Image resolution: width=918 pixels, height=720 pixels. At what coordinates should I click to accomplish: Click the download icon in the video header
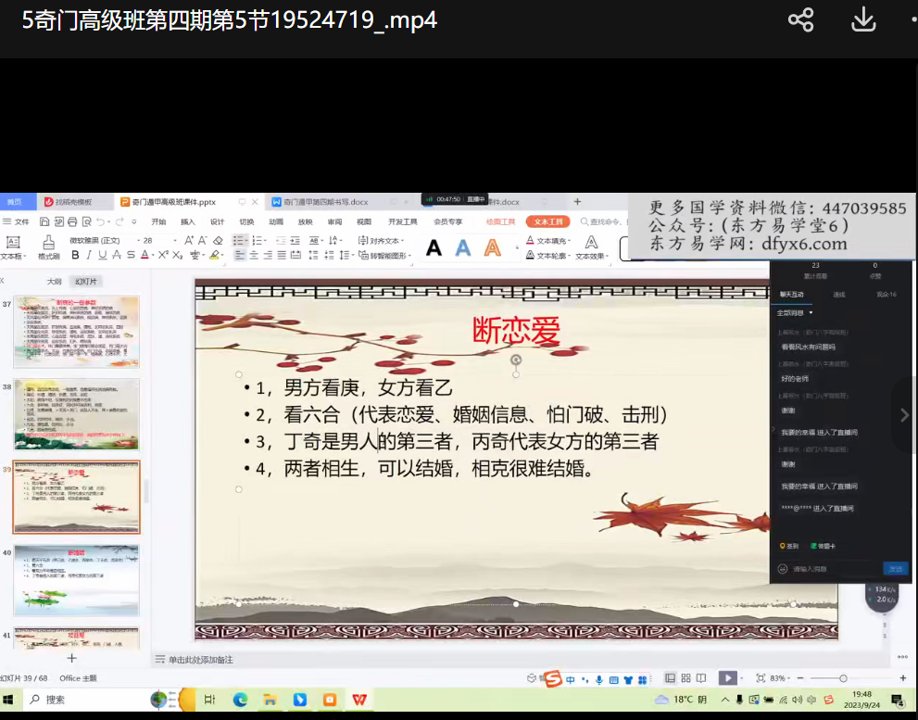863,20
